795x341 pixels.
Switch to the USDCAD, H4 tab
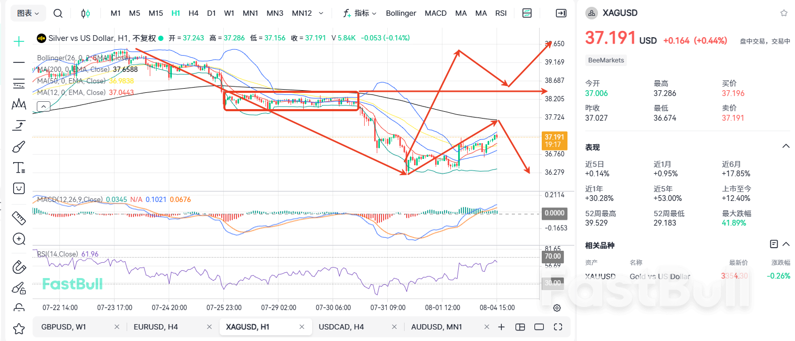pyautogui.click(x=341, y=327)
